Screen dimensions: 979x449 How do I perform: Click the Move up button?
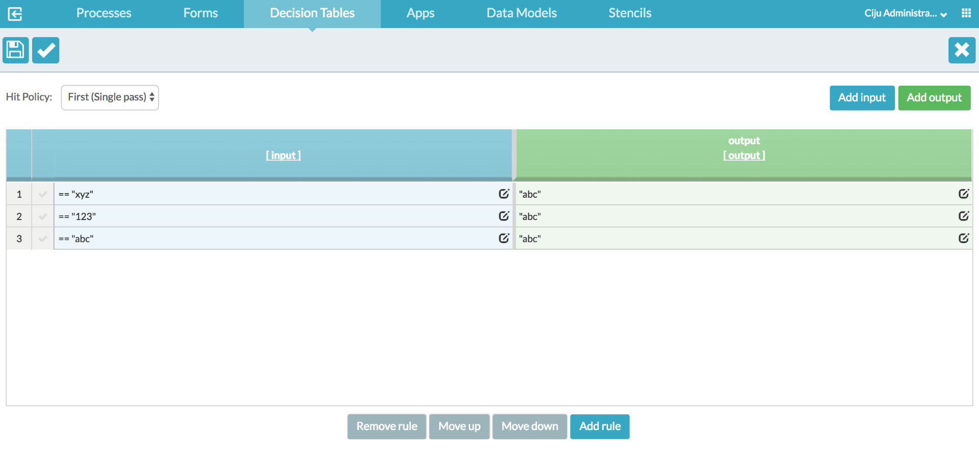(x=459, y=427)
